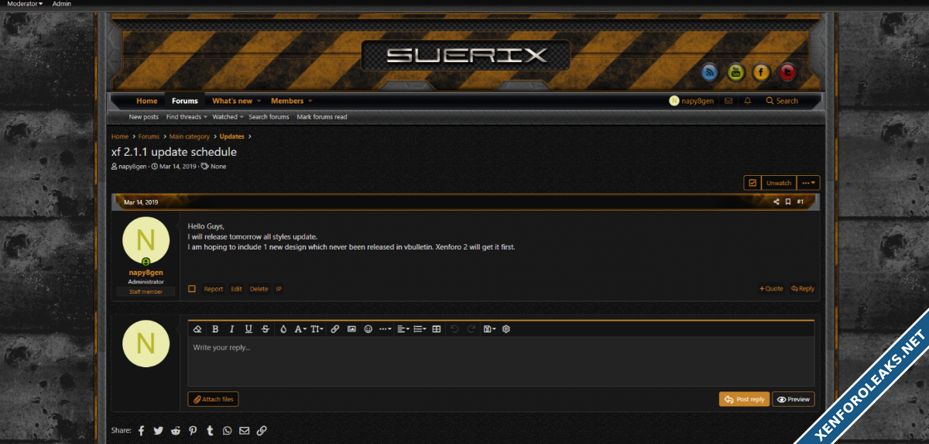929x444 pixels.
Task: Open the RSS feed social icon
Action: click(710, 73)
